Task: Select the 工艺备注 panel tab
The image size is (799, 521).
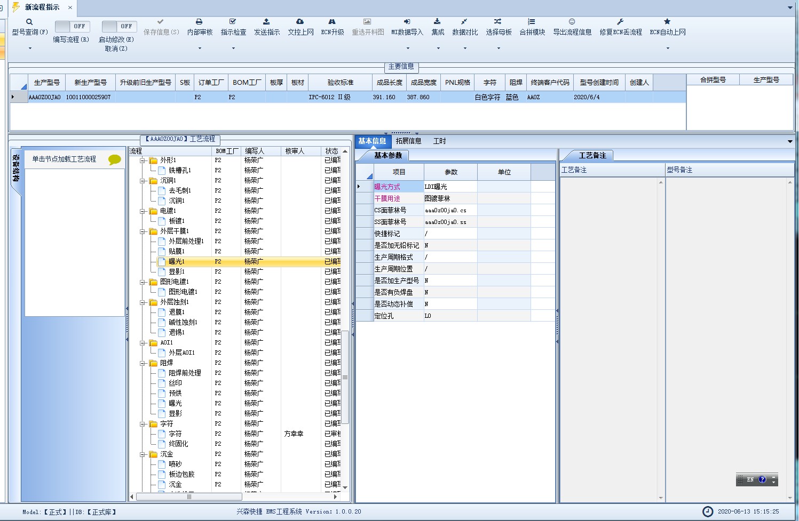Action: (592, 156)
